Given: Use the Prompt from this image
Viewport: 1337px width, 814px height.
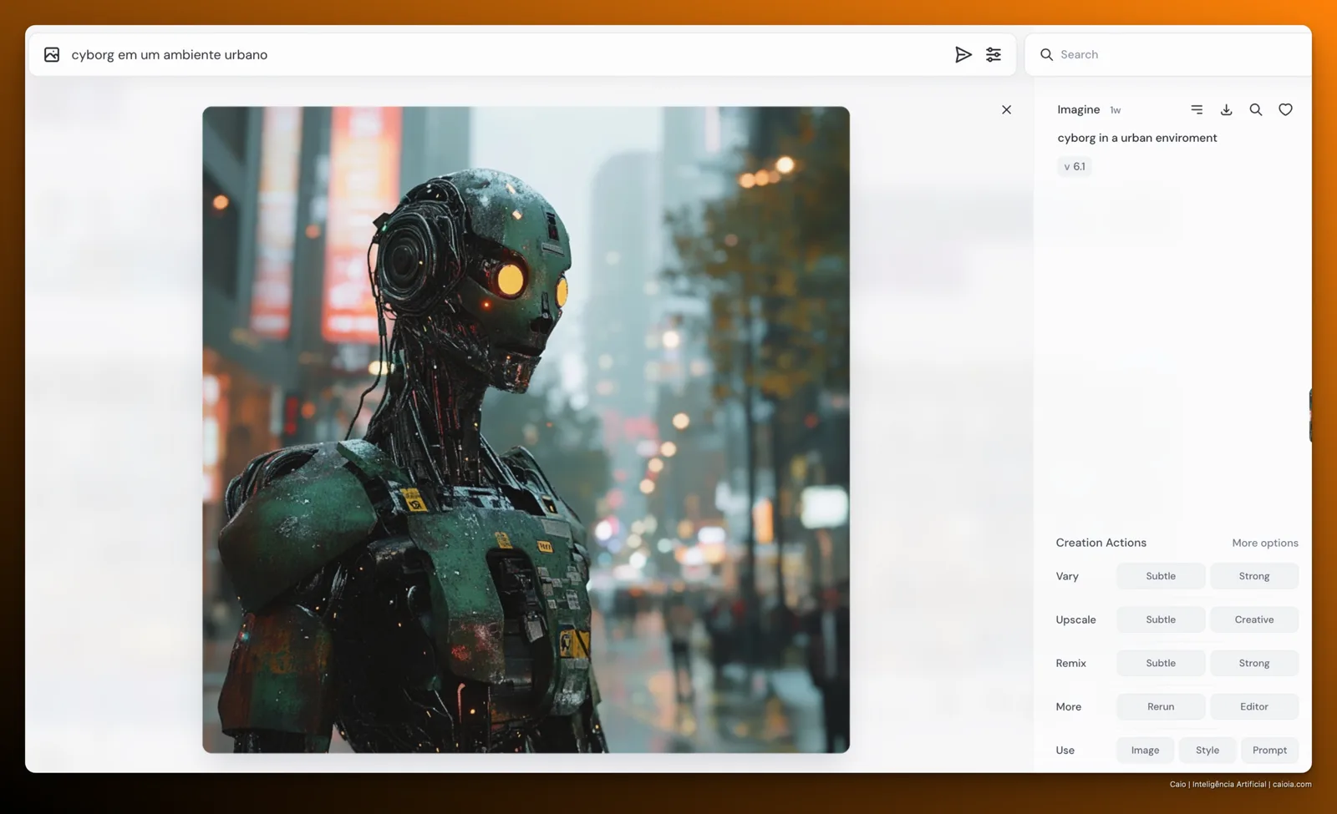Looking at the screenshot, I should [x=1269, y=750].
